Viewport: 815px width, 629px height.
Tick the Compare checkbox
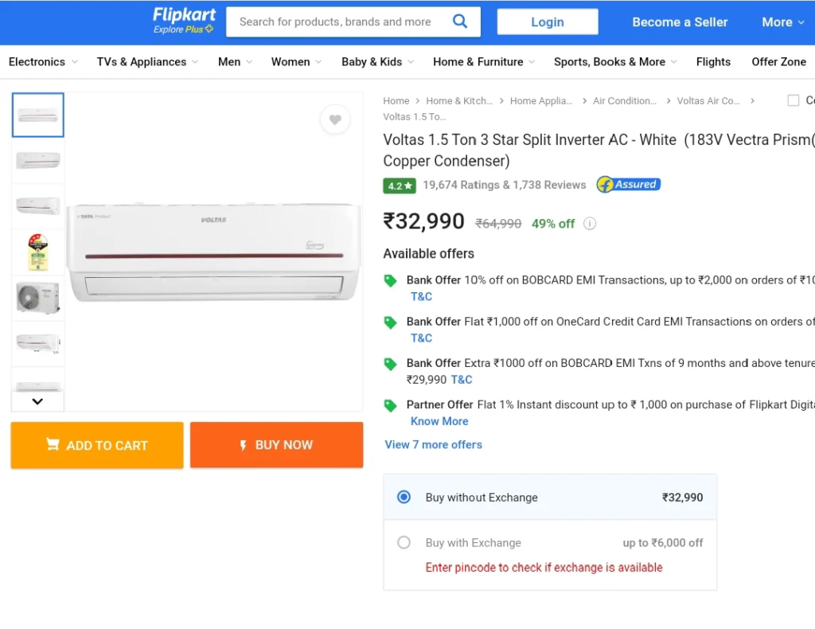pyautogui.click(x=794, y=100)
